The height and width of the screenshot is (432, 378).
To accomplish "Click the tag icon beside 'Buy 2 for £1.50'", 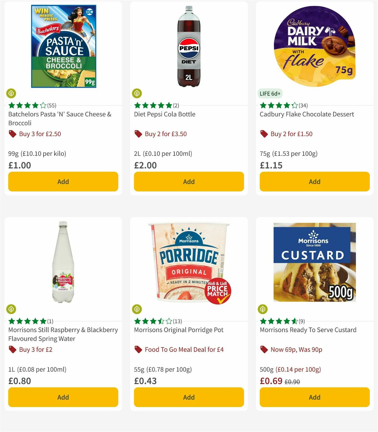I will 264,134.
